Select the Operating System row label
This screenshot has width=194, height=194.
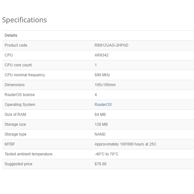(20, 105)
